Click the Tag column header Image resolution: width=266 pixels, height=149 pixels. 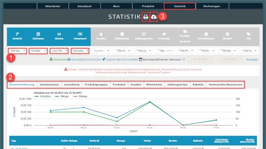tap(13, 141)
